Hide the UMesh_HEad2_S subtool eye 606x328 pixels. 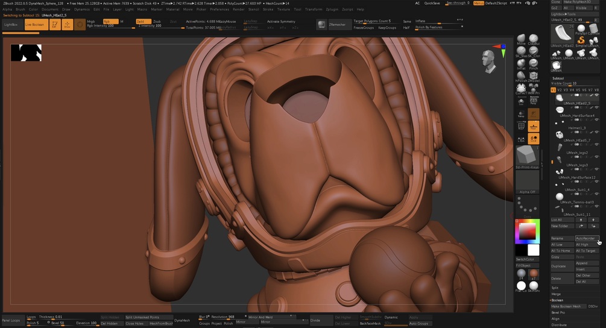596,95
